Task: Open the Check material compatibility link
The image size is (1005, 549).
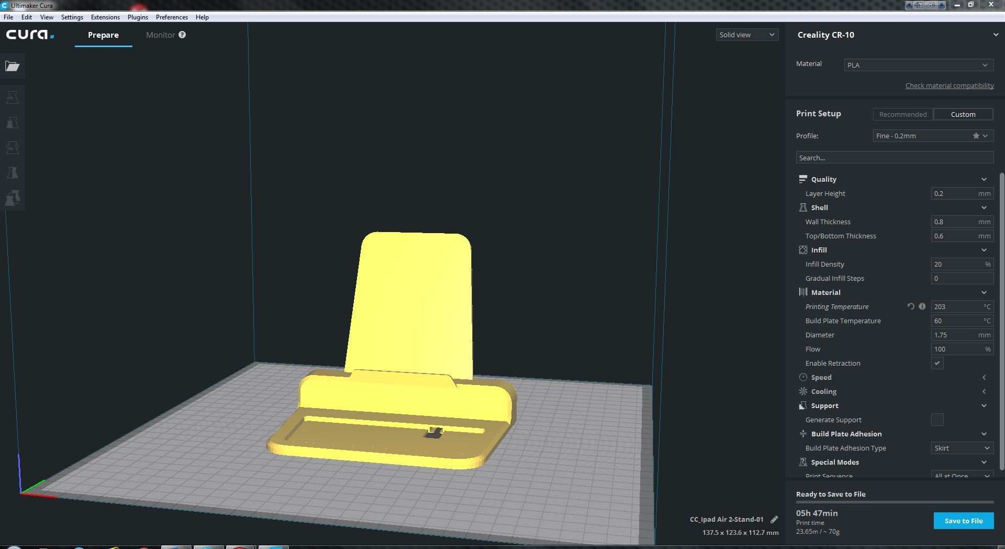Action: [x=950, y=85]
